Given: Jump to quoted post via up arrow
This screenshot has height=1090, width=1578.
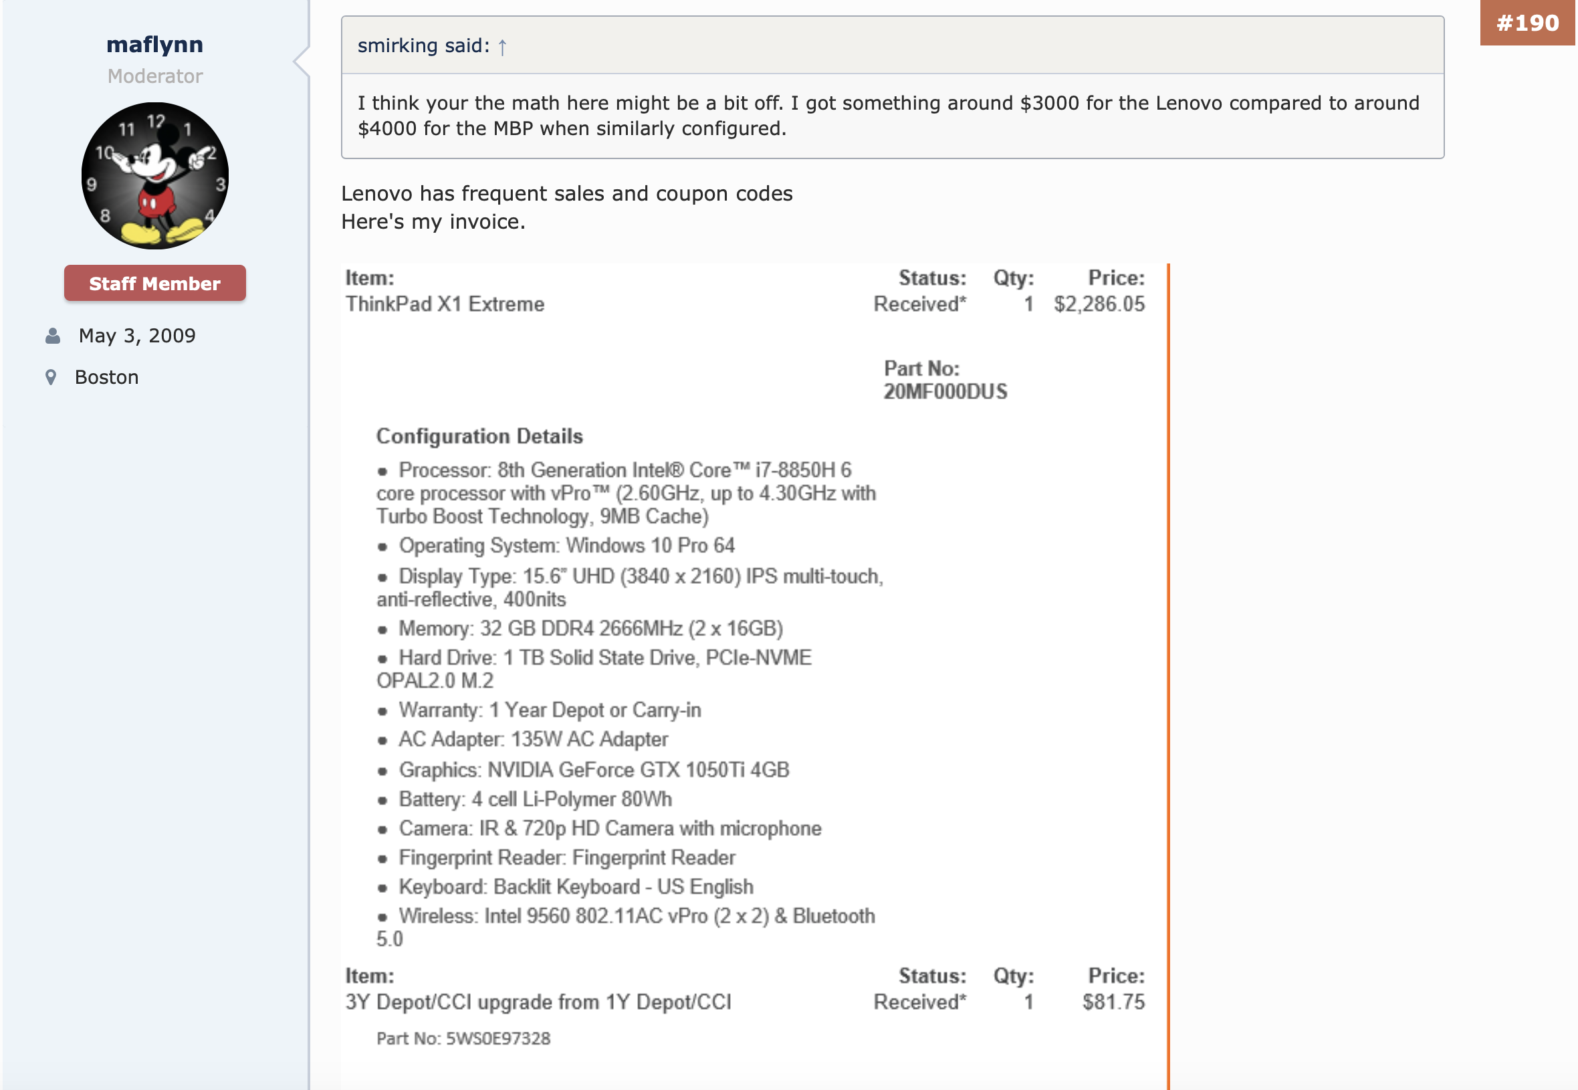Looking at the screenshot, I should (502, 46).
